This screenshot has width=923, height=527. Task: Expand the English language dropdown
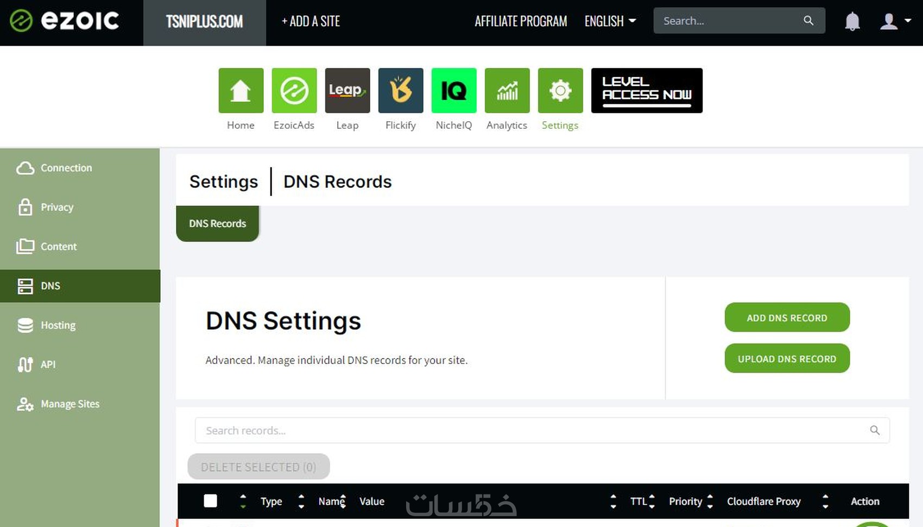[610, 21]
